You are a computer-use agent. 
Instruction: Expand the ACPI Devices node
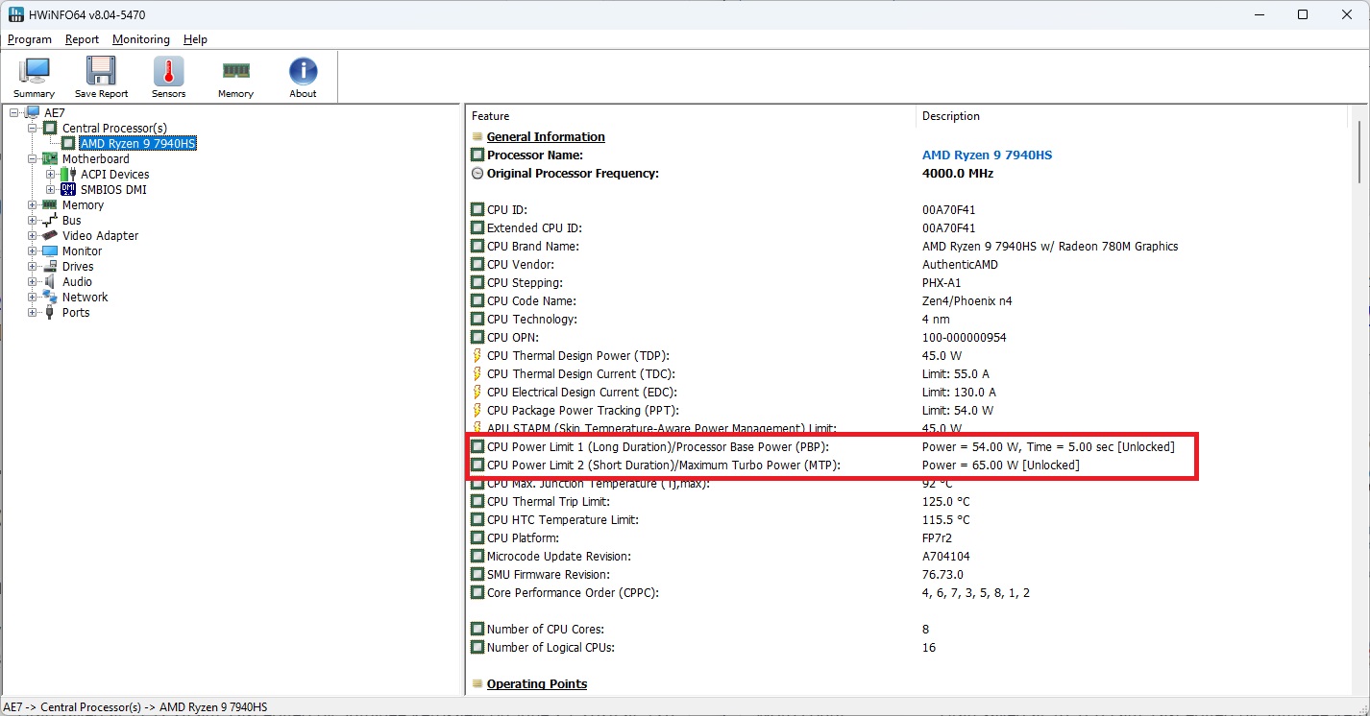(51, 175)
